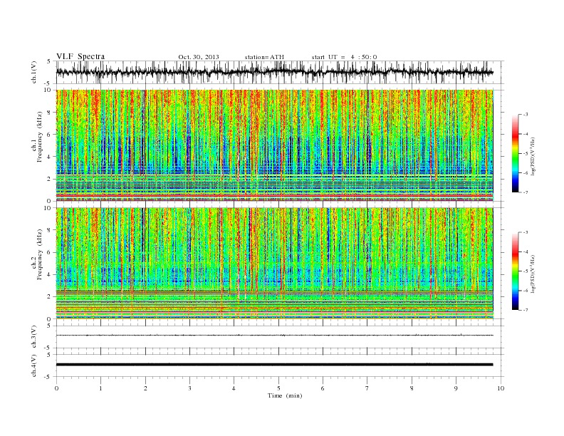Click the ch.2 Frequency (kHz) axis label
Viewport: 564px width, 436px height.
point(37,255)
